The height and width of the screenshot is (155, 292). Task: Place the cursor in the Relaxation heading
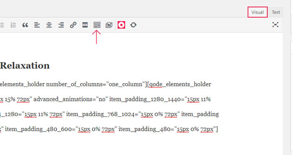pos(25,66)
